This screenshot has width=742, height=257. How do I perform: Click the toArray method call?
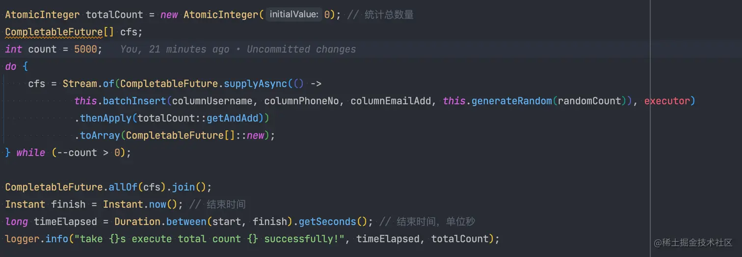point(100,136)
